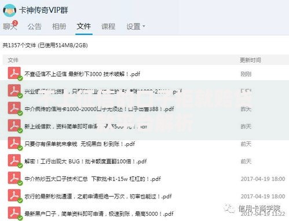Click the group avatar handshake icon

tap(9, 10)
